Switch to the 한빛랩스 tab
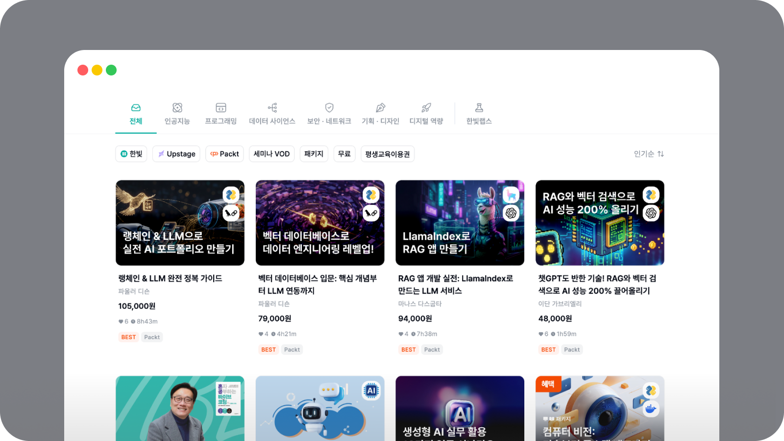 click(x=479, y=114)
